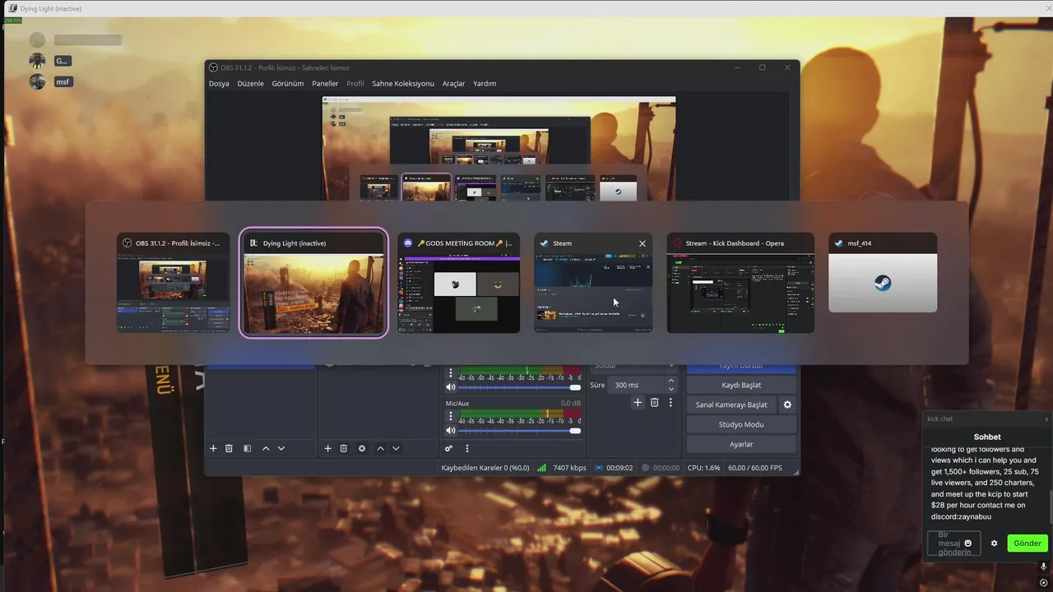Switch to OBS 31.1.2 window thumbnail

(174, 282)
